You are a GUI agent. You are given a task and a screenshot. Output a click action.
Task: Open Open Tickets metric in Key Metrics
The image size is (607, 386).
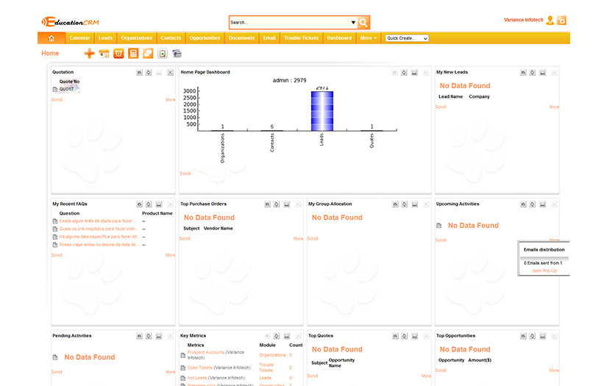click(199, 368)
